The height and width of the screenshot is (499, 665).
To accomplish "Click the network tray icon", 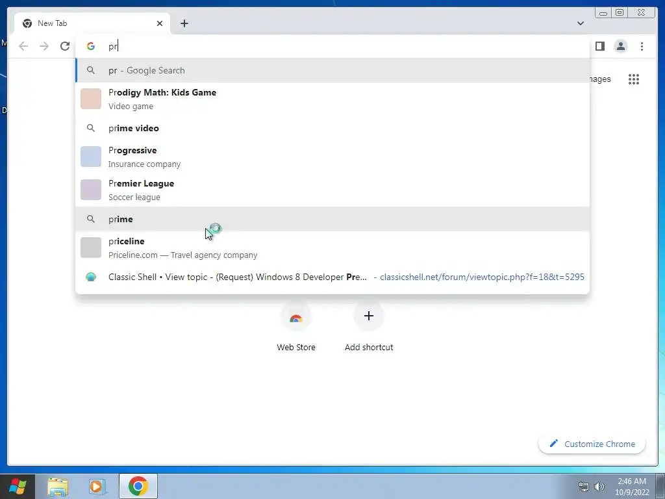I will tap(584, 487).
